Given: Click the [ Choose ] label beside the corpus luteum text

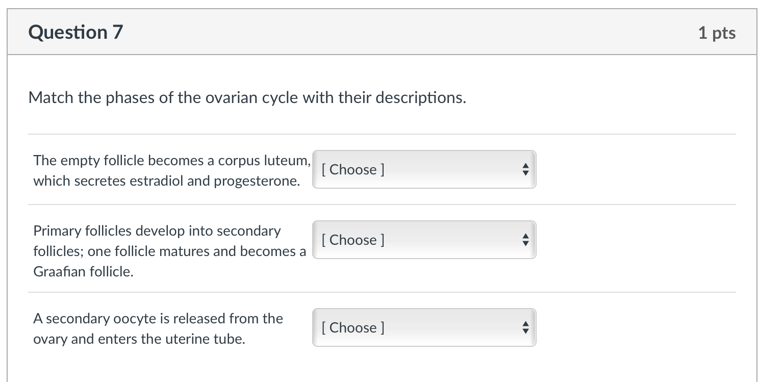Looking at the screenshot, I should pyautogui.click(x=352, y=169).
